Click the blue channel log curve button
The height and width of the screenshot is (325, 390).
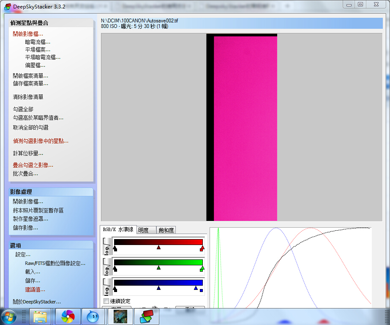(x=107, y=287)
